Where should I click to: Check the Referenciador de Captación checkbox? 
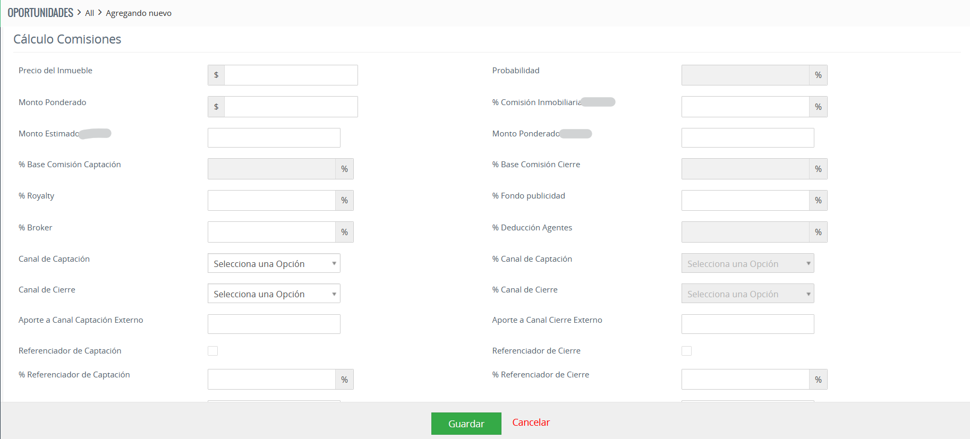(213, 351)
